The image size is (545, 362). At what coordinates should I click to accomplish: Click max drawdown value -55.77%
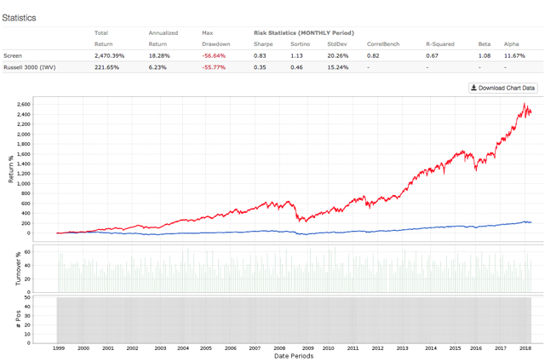214,67
